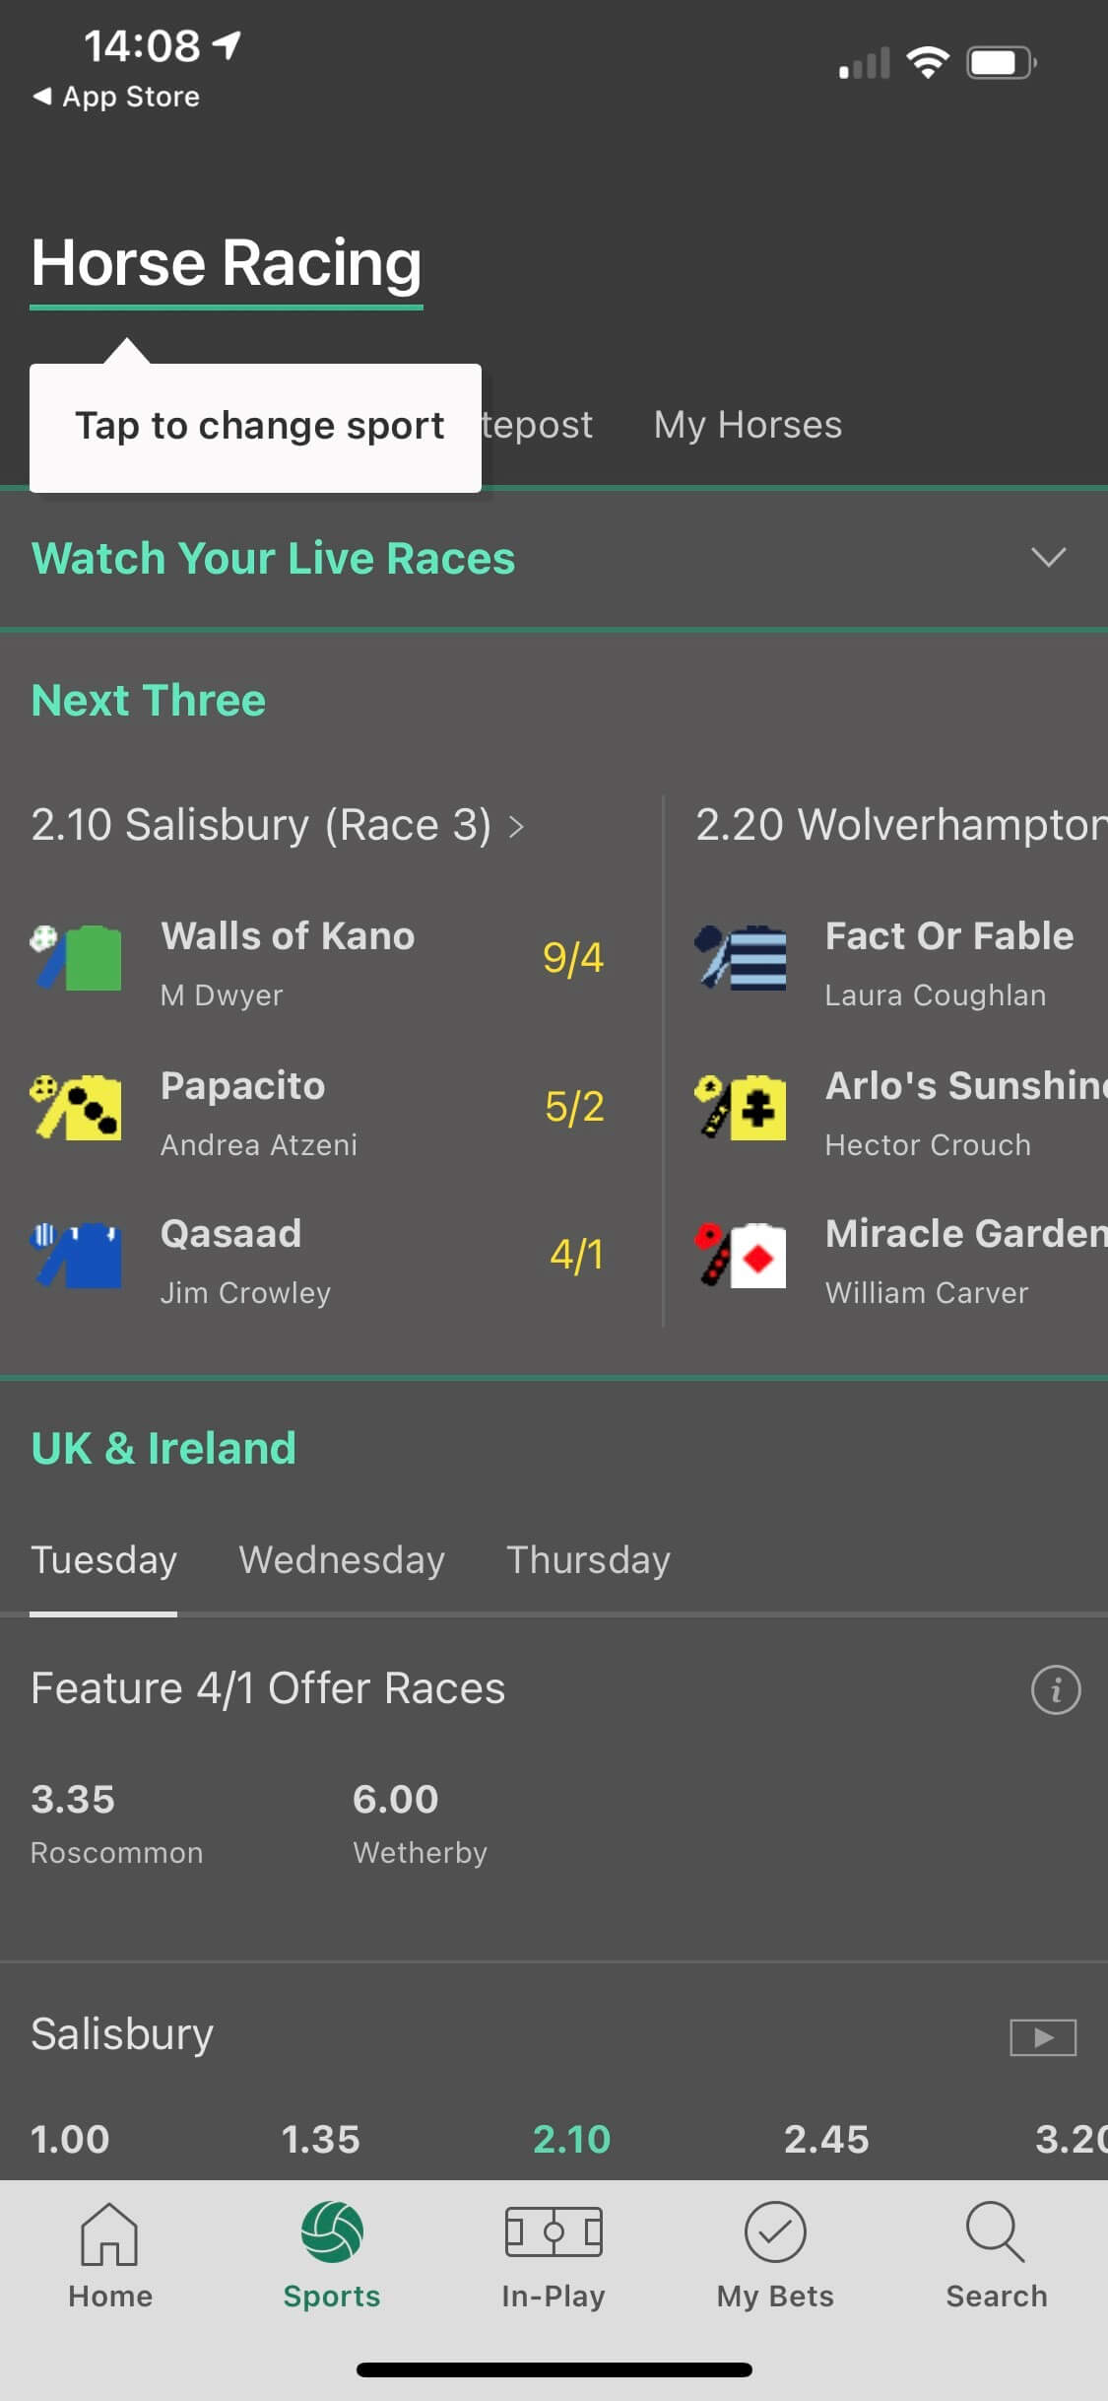This screenshot has width=1108, height=2401.
Task: Tap Qasaad's blue silks icon
Action: click(77, 1256)
